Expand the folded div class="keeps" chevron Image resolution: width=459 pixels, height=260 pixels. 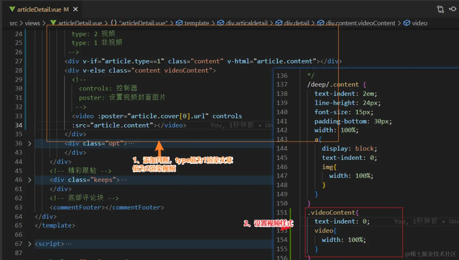click(x=30, y=180)
